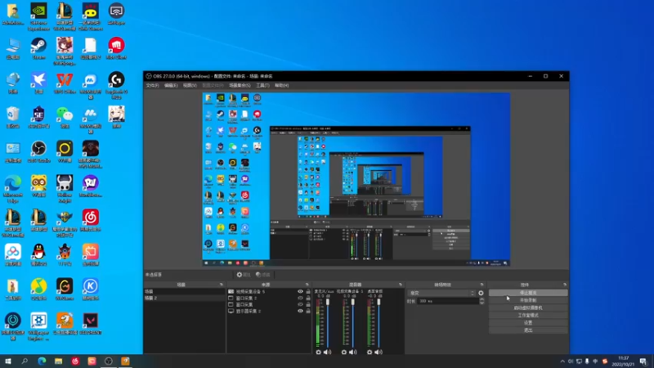Pop out the Scene Transitions dock
Image resolution: width=654 pixels, height=368 pixels.
point(482,285)
